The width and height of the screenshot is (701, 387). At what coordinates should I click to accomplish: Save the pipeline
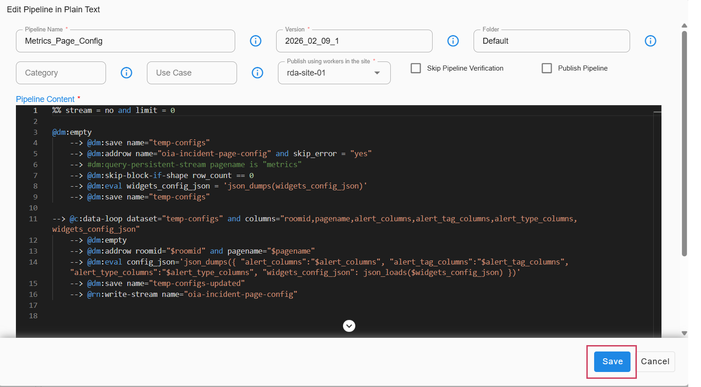612,362
